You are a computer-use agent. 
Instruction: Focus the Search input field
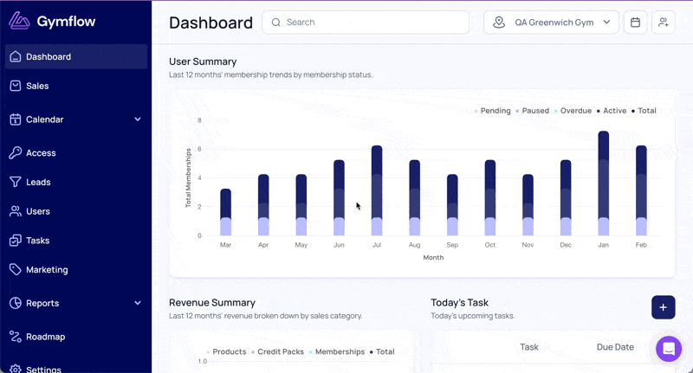coord(366,23)
